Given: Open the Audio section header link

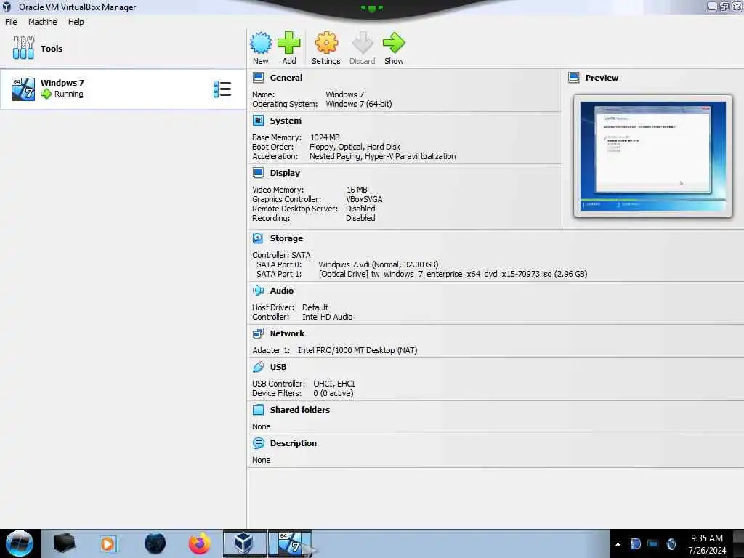Looking at the screenshot, I should [282, 291].
